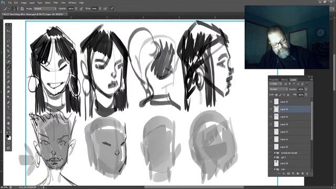Select the Eyedropper tool
This screenshot has height=189, width=336.
point(8,57)
